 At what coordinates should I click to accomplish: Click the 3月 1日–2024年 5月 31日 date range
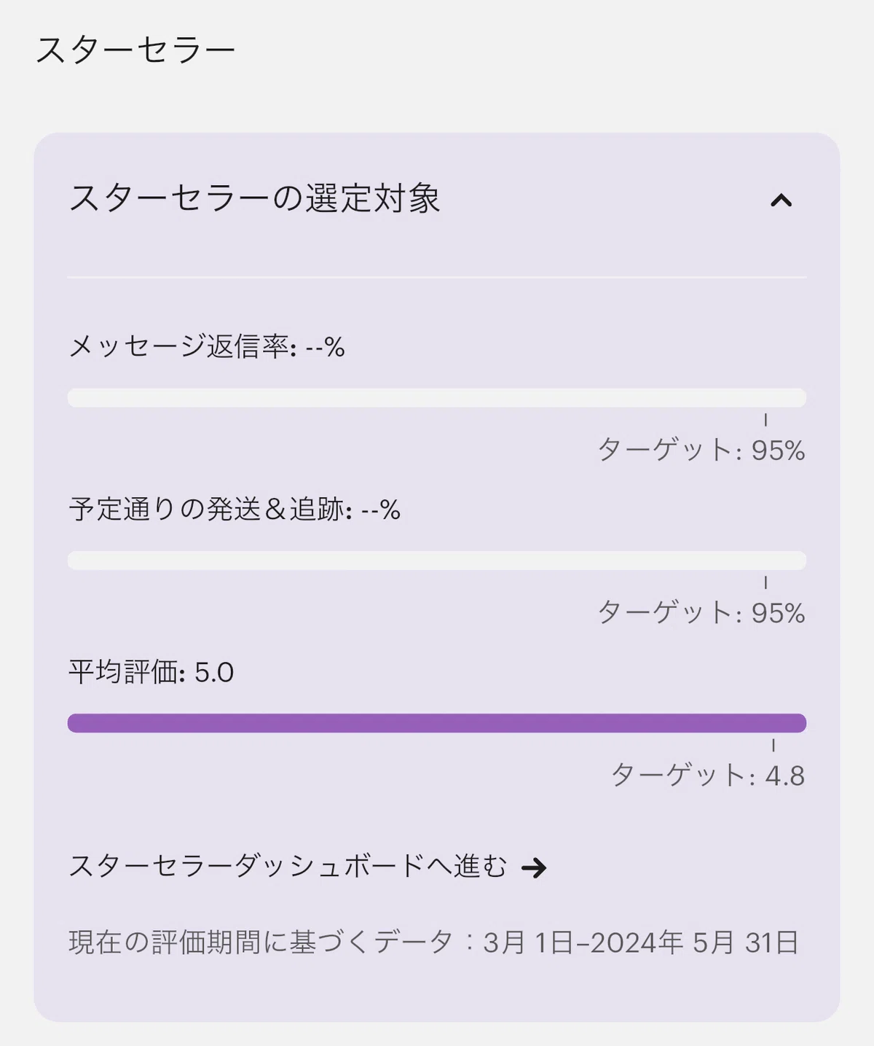point(642,942)
